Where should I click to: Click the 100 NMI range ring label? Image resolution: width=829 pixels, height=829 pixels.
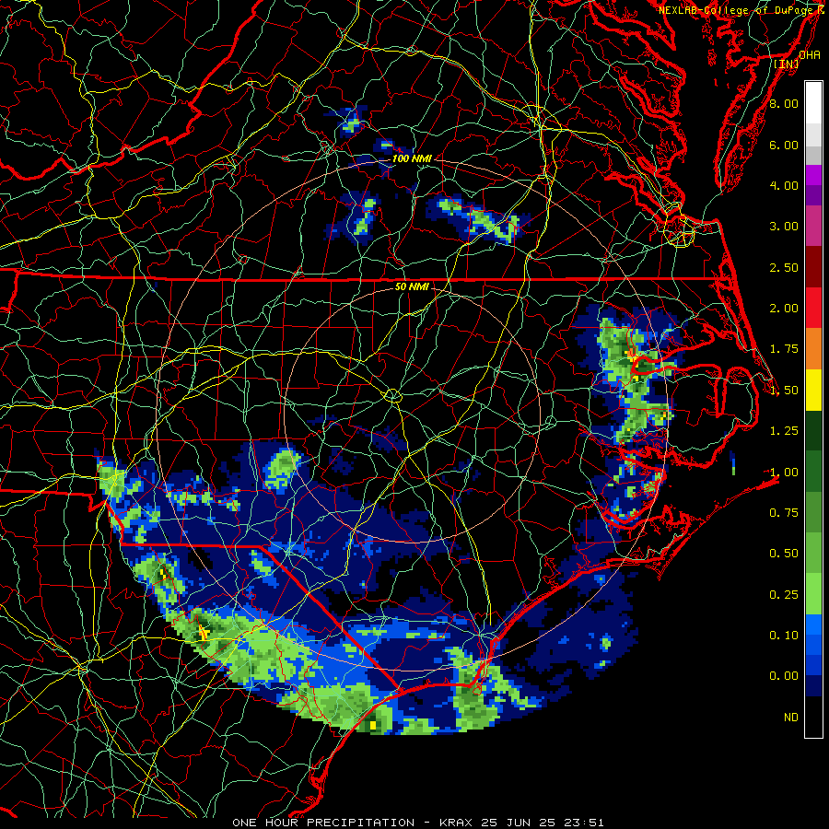coord(412,158)
